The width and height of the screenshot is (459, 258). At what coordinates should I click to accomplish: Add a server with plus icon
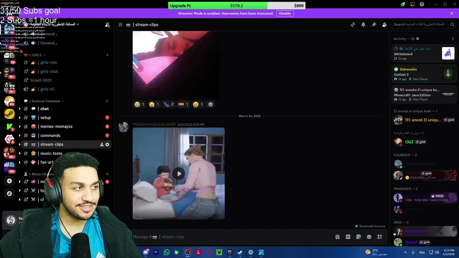tap(9, 181)
